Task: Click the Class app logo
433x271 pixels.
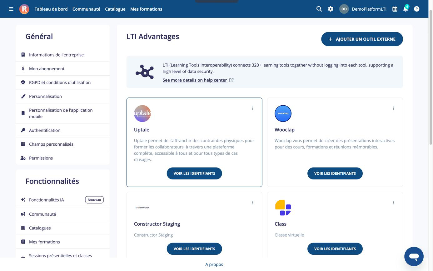Action: click(x=283, y=208)
